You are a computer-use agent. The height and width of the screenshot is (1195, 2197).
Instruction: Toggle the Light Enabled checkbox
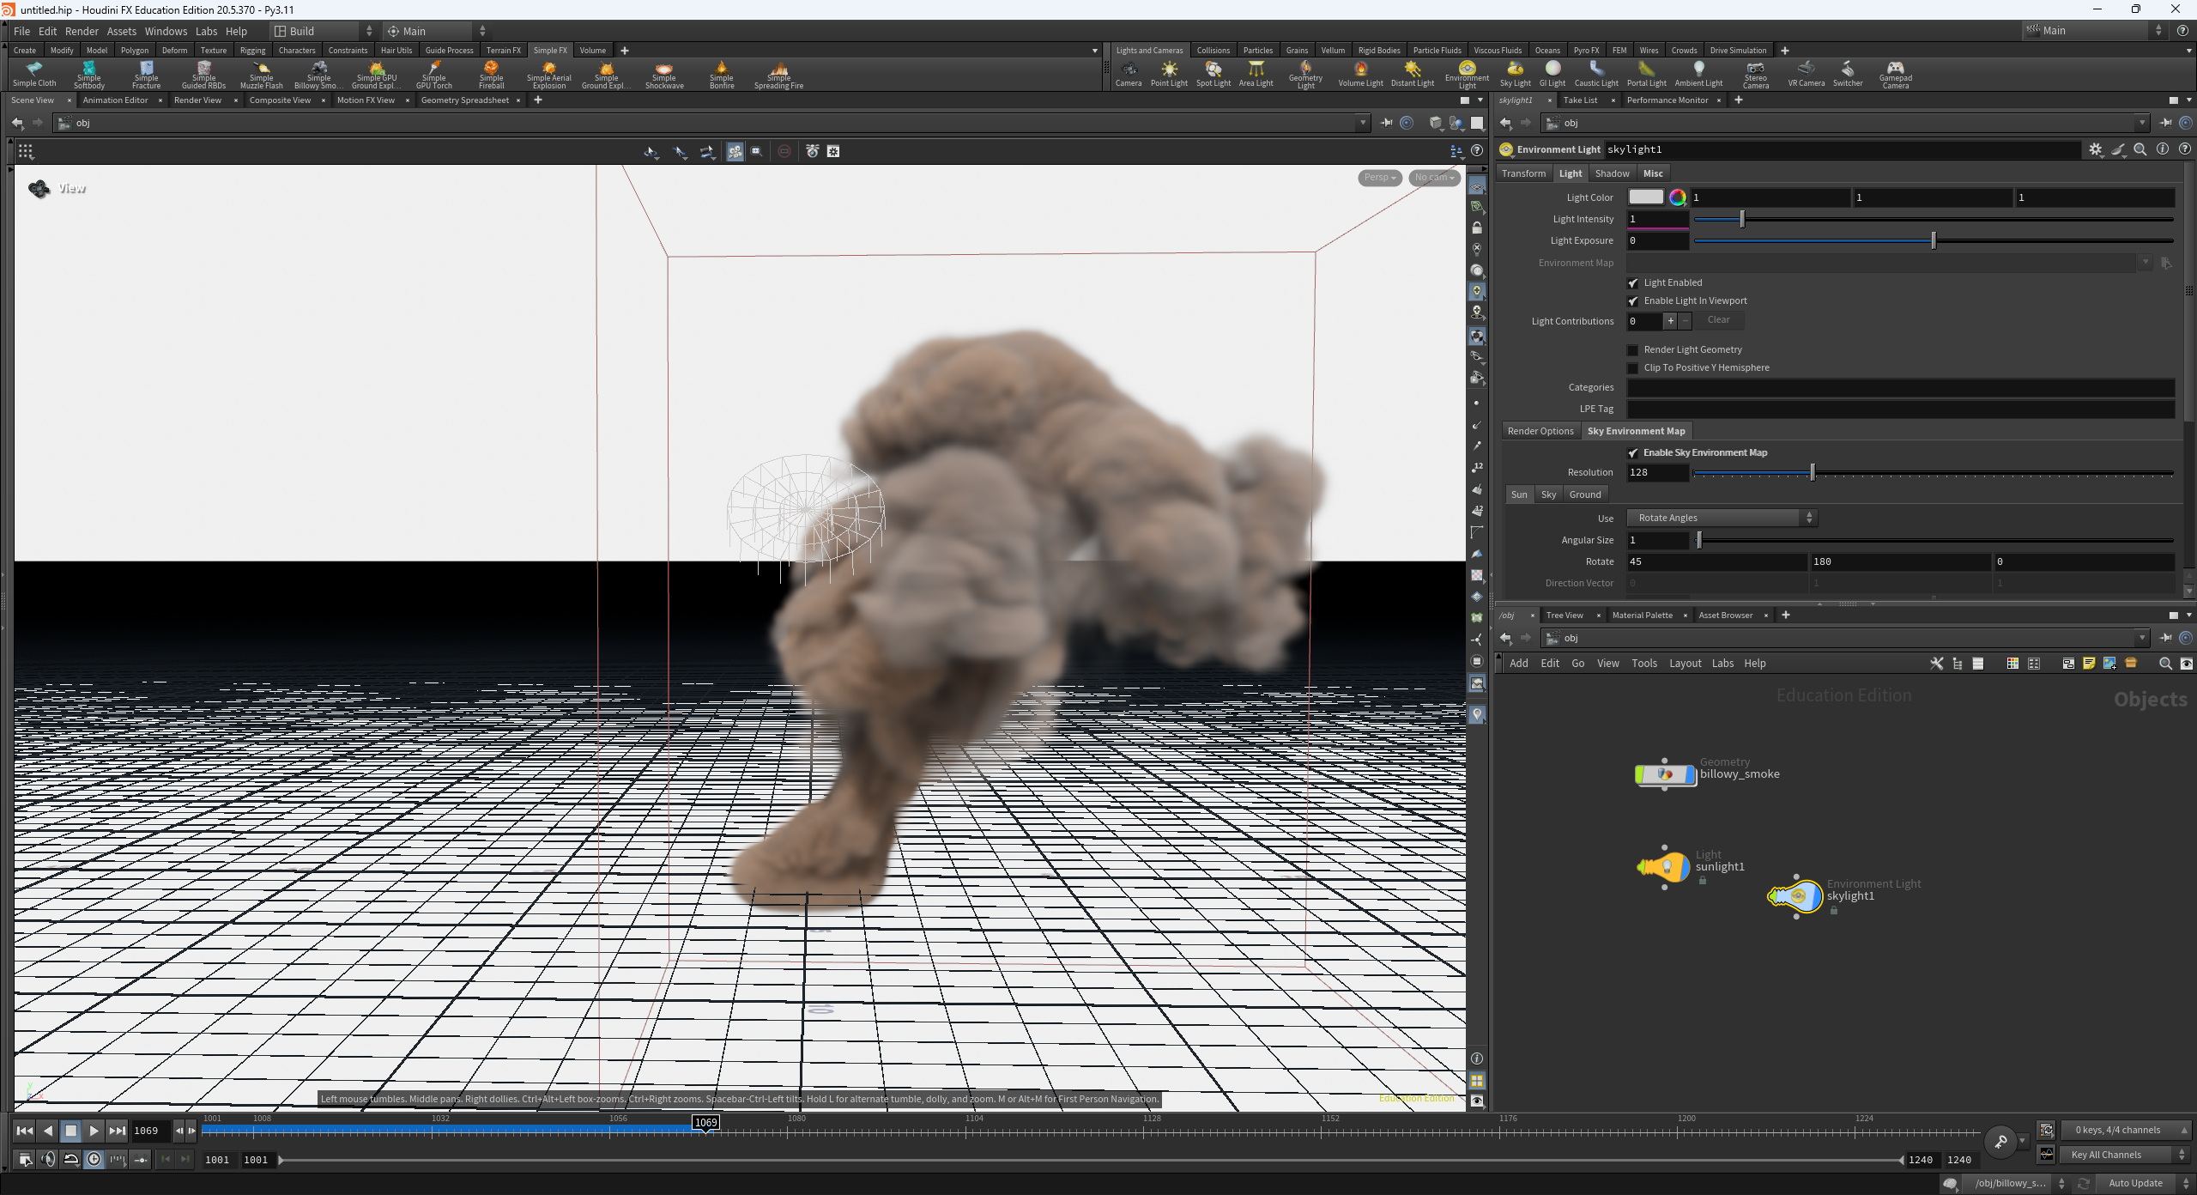pos(1633,283)
